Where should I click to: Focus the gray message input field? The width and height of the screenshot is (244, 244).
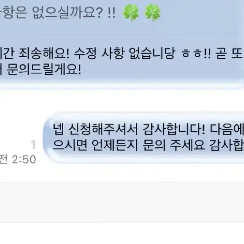click(122, 202)
